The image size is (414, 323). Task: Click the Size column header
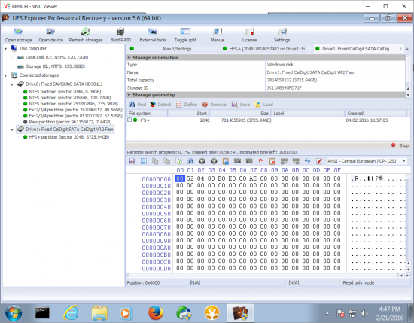point(239,113)
